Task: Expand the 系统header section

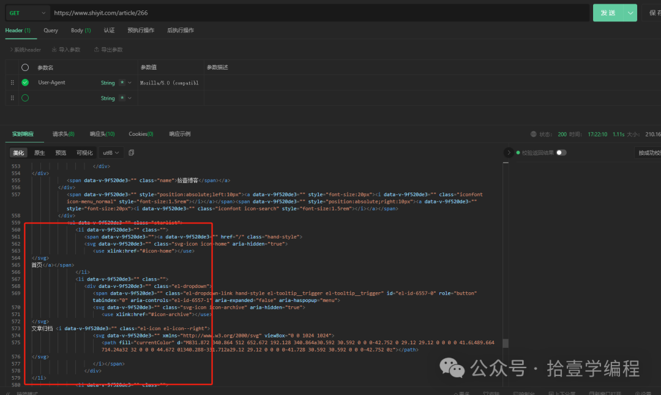Action: (x=25, y=50)
